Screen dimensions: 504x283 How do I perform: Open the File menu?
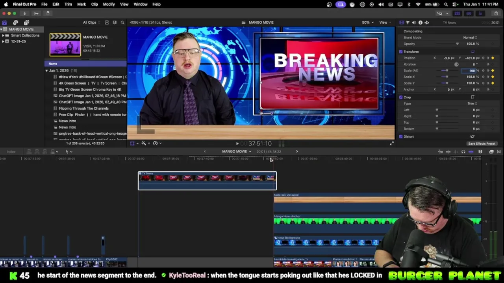44,4
